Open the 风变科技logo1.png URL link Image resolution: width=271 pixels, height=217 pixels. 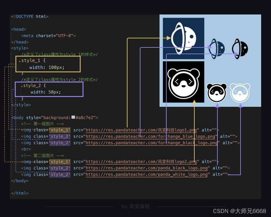[141, 130]
